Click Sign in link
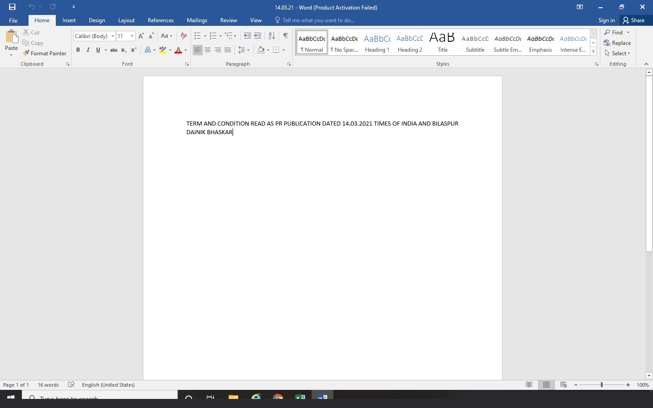 pos(606,20)
